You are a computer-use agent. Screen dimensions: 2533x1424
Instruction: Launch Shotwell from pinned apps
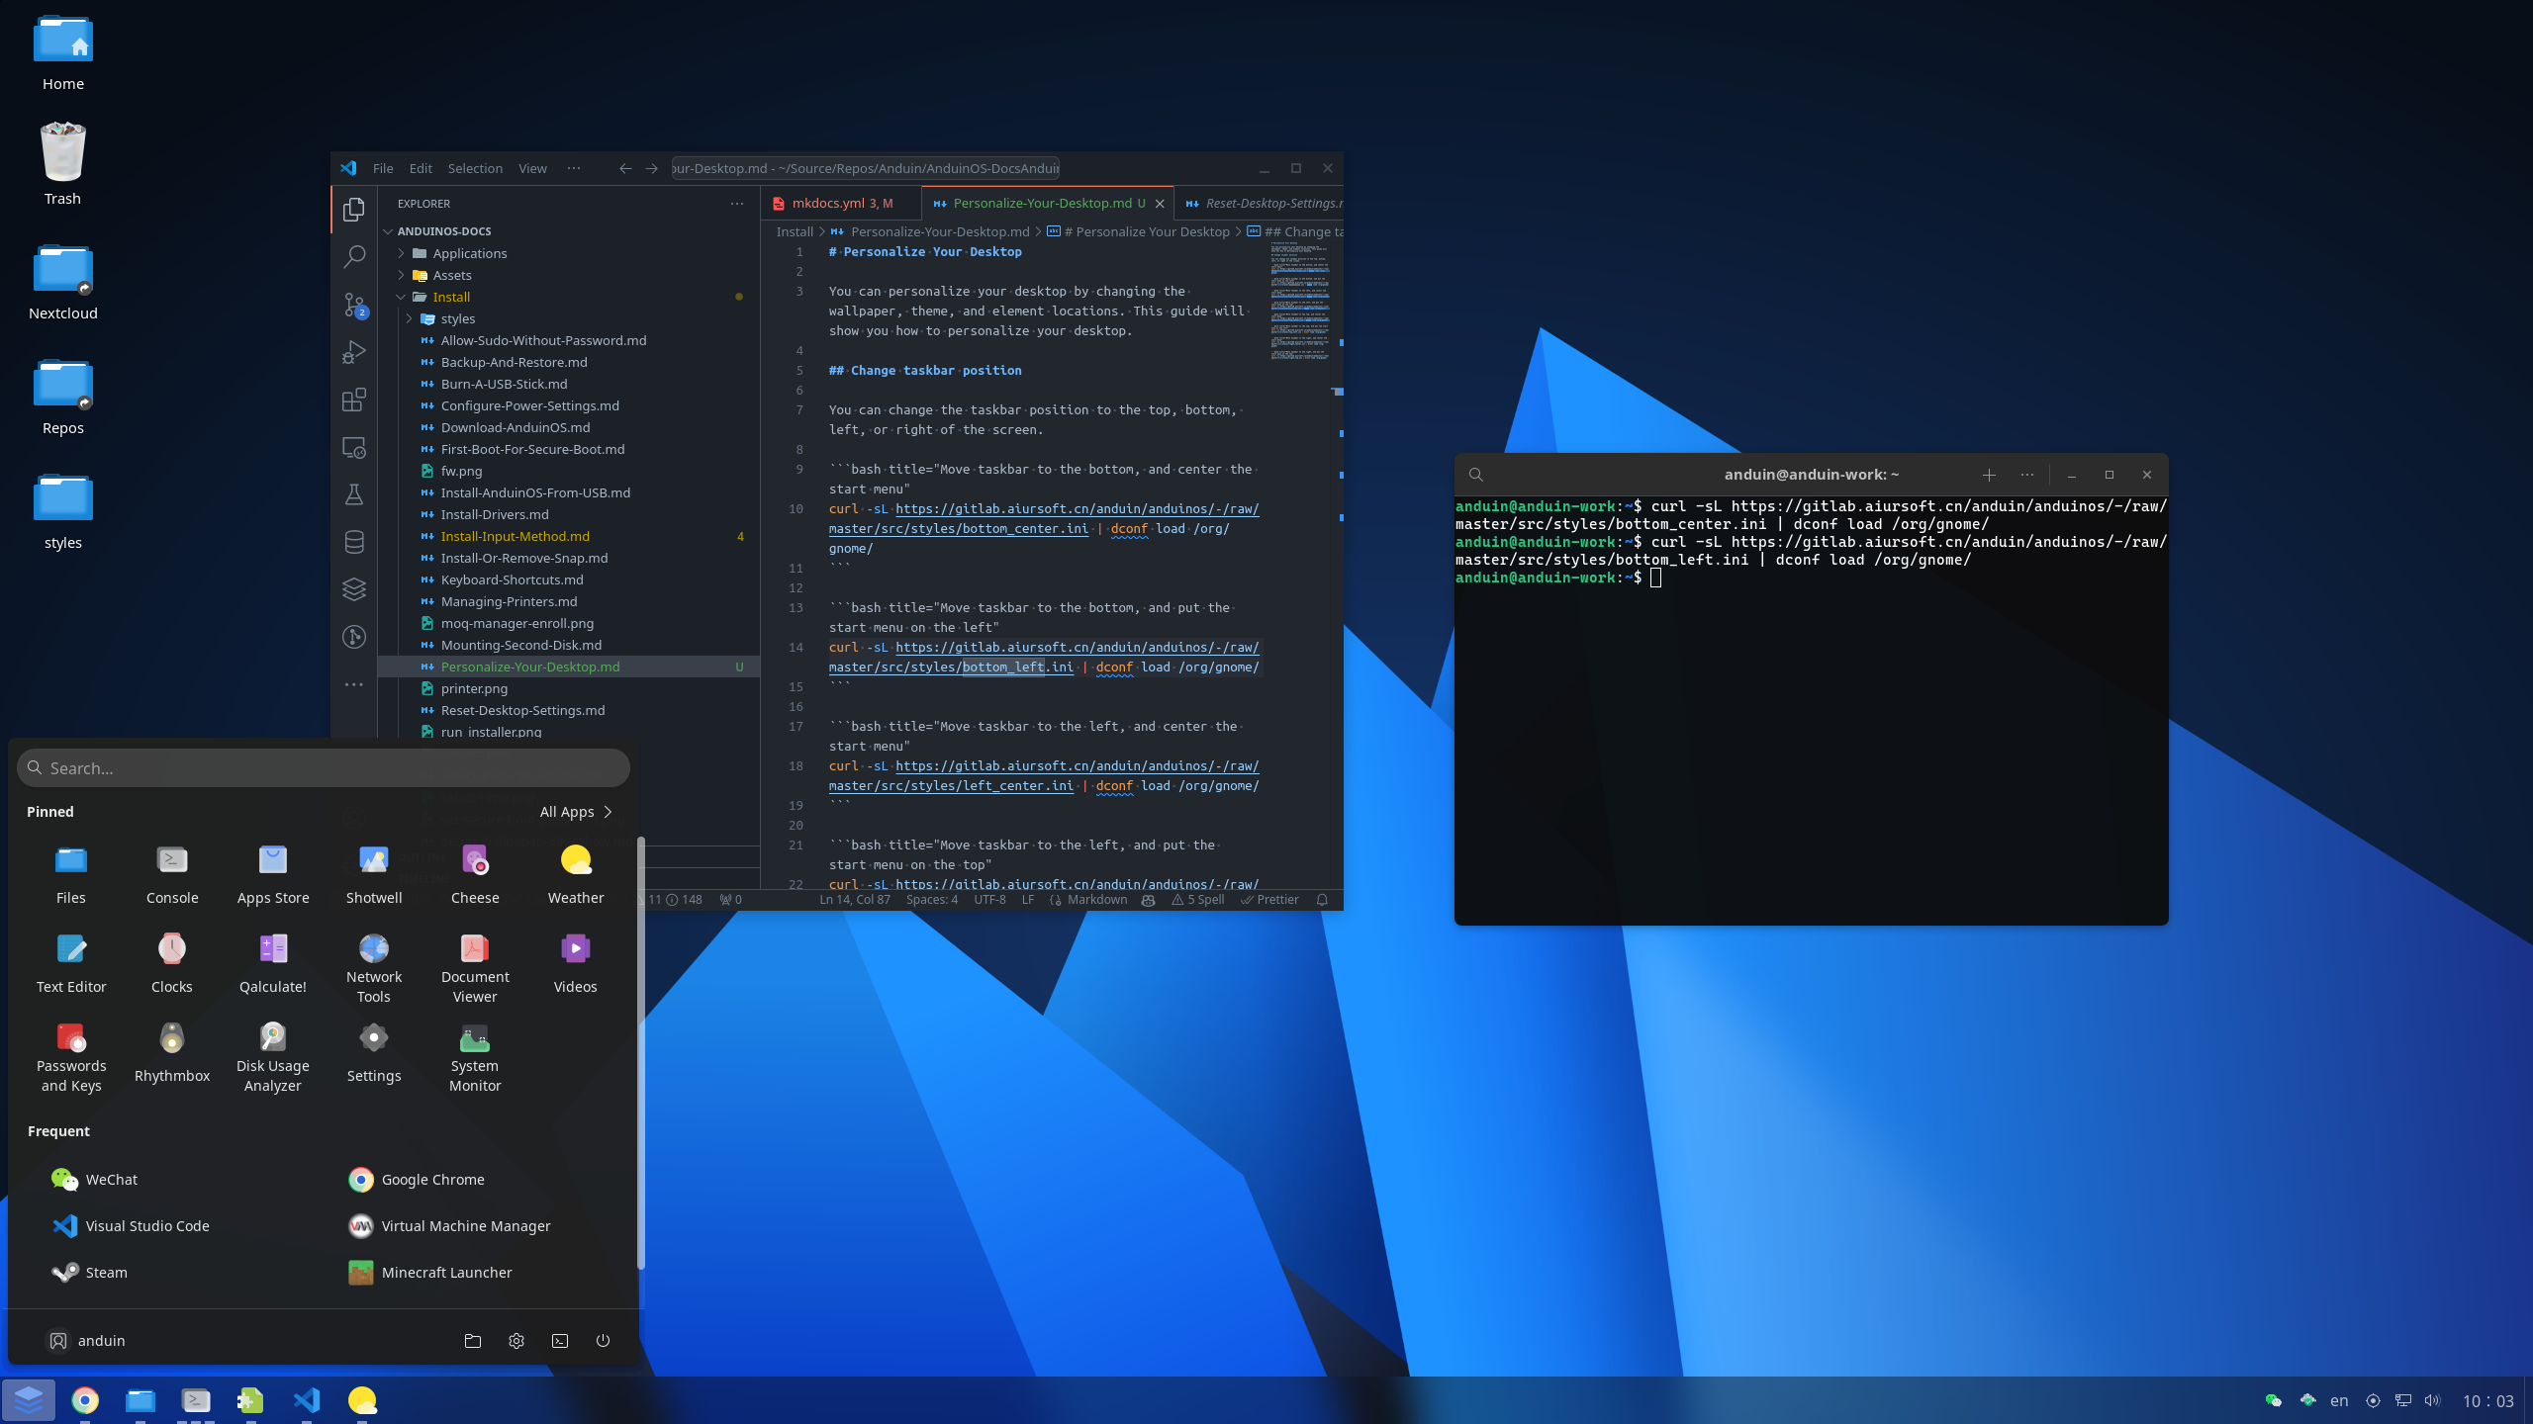(374, 874)
